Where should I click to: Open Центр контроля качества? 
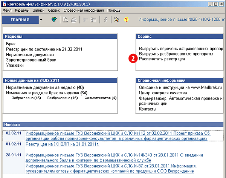click(x=163, y=93)
